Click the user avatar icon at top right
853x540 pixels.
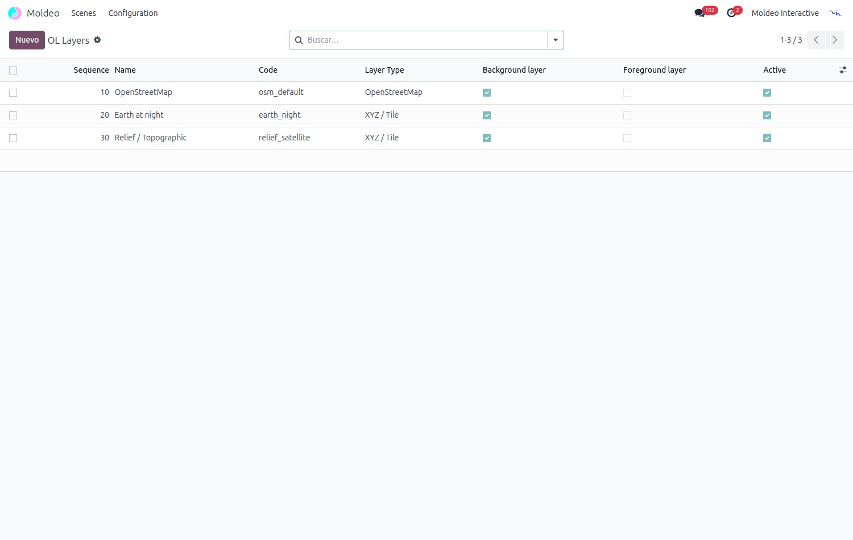click(x=835, y=13)
